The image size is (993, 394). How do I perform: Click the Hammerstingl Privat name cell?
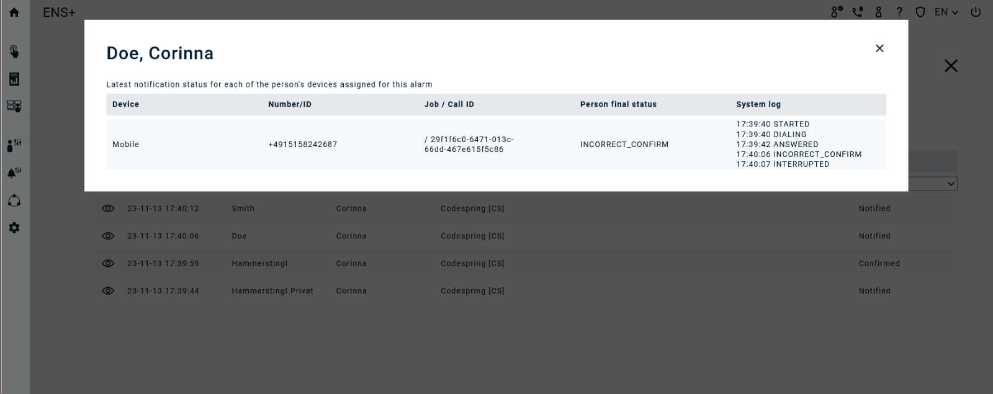coord(272,290)
